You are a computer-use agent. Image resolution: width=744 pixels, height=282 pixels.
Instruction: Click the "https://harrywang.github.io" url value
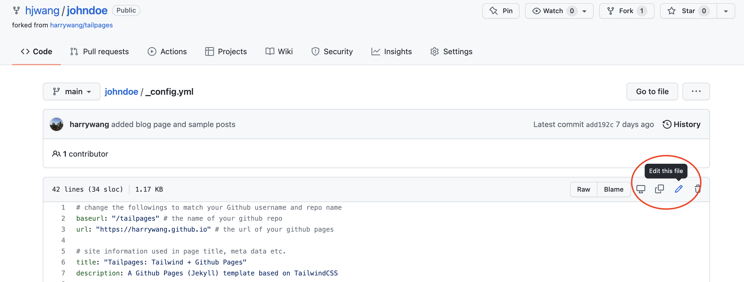tap(153, 229)
